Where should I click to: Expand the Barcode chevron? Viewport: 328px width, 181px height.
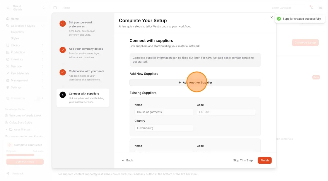coord(42,66)
